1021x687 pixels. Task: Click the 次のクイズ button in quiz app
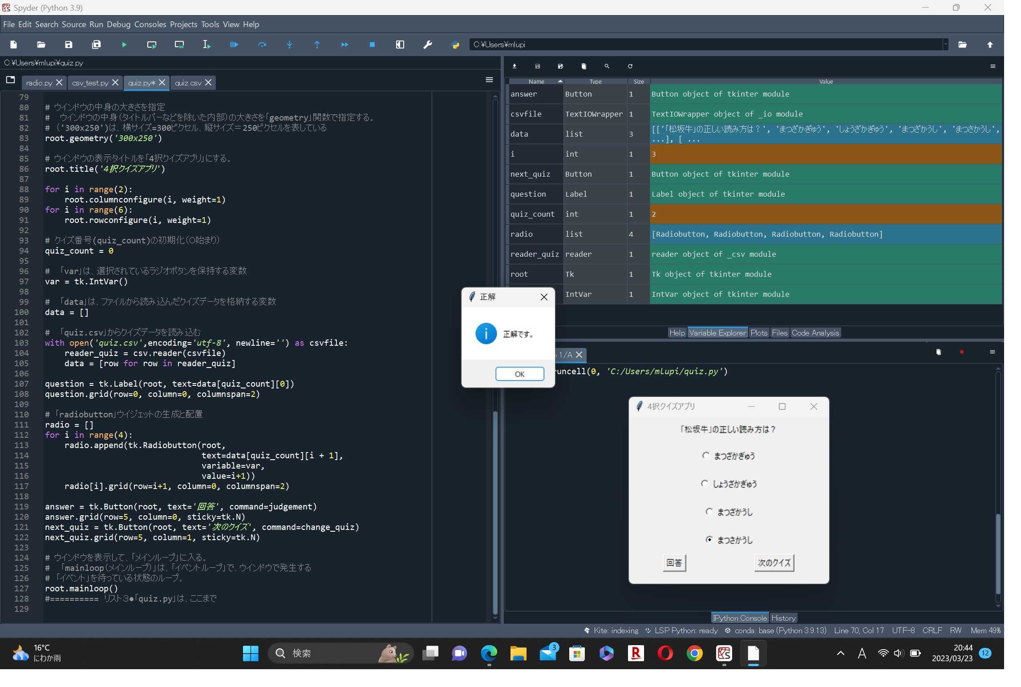773,562
